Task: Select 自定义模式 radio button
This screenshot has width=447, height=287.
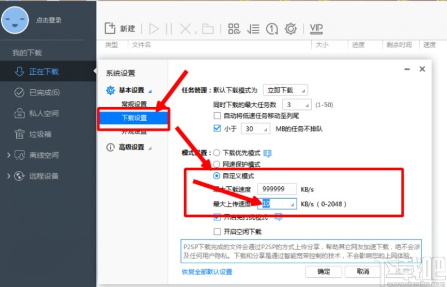Action: click(x=217, y=176)
